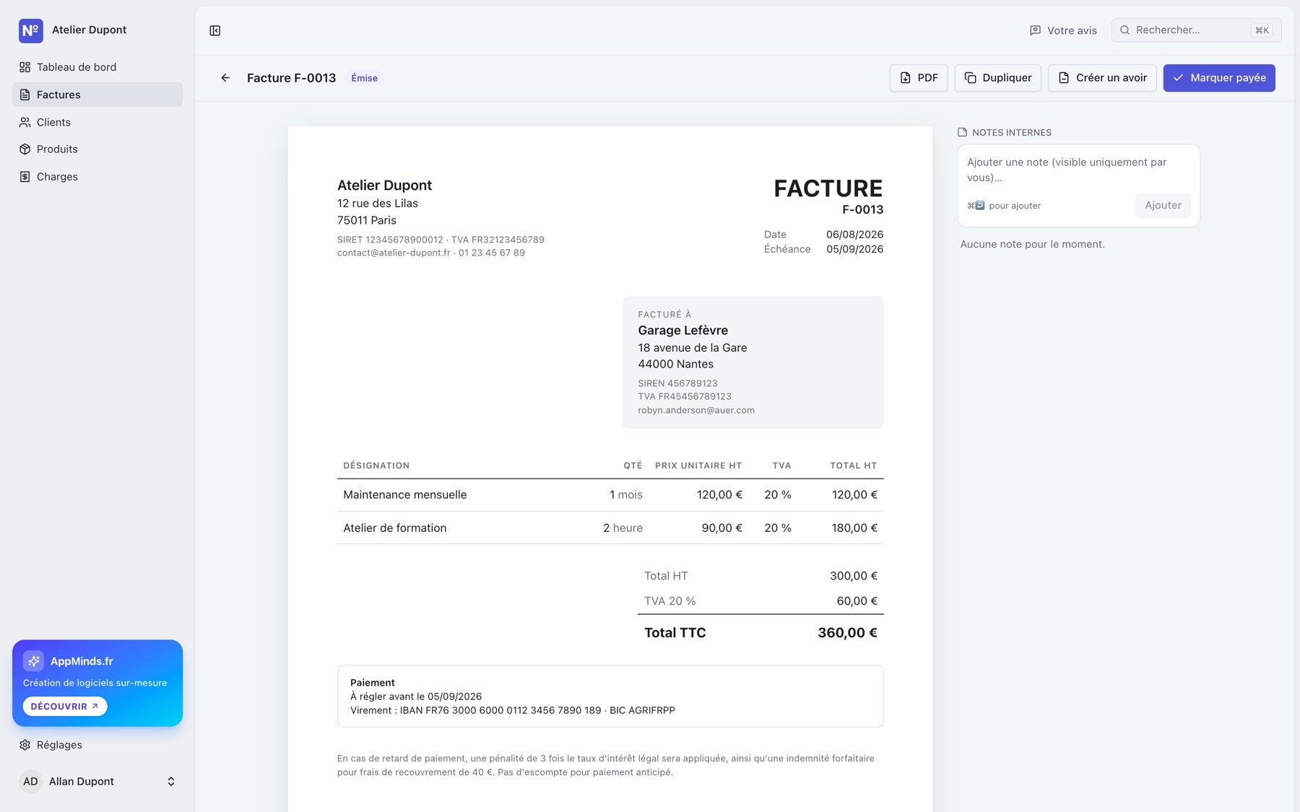
Task: Click Dupliquer to duplicate the invoice
Action: pyautogui.click(x=997, y=78)
